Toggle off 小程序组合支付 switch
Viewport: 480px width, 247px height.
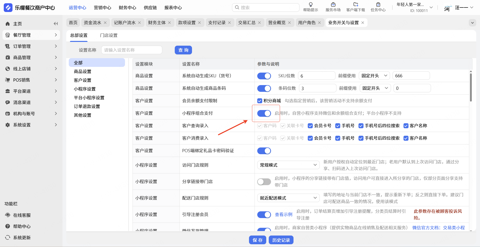(264, 113)
